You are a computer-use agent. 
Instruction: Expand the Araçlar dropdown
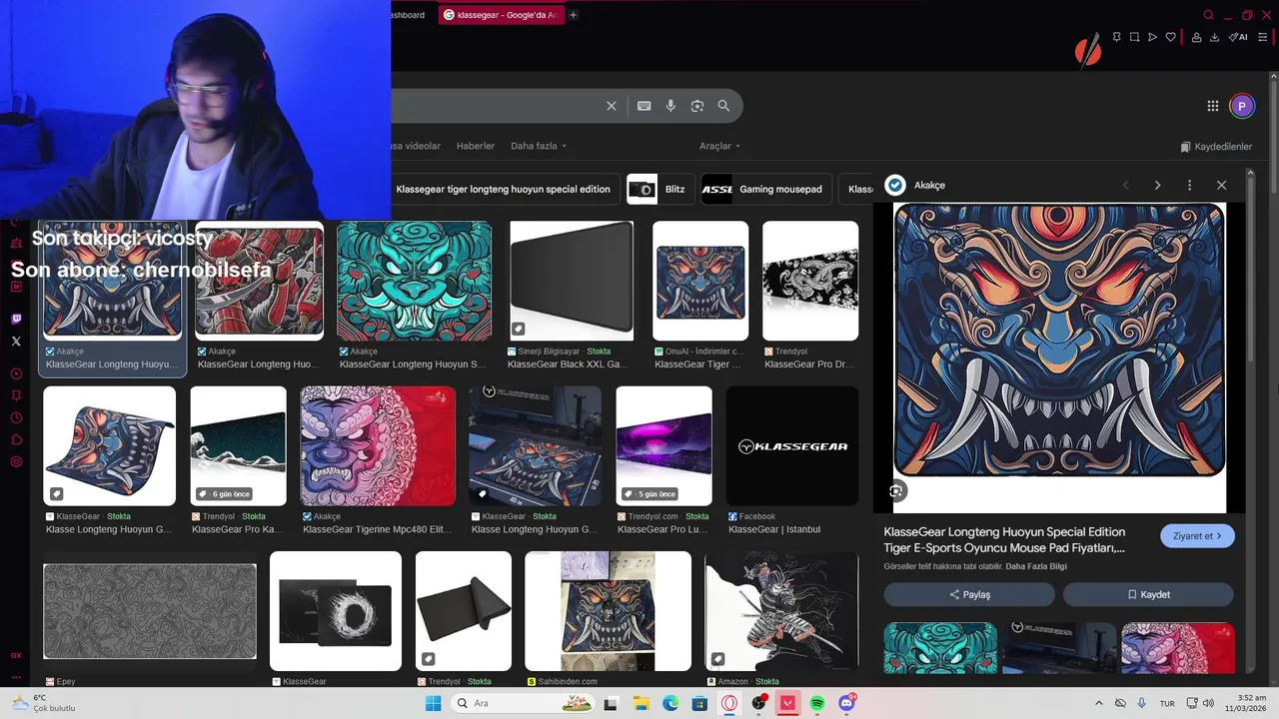(x=719, y=146)
